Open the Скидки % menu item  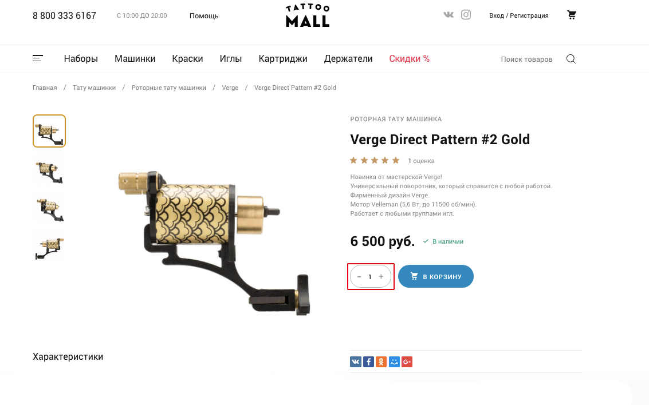click(410, 59)
